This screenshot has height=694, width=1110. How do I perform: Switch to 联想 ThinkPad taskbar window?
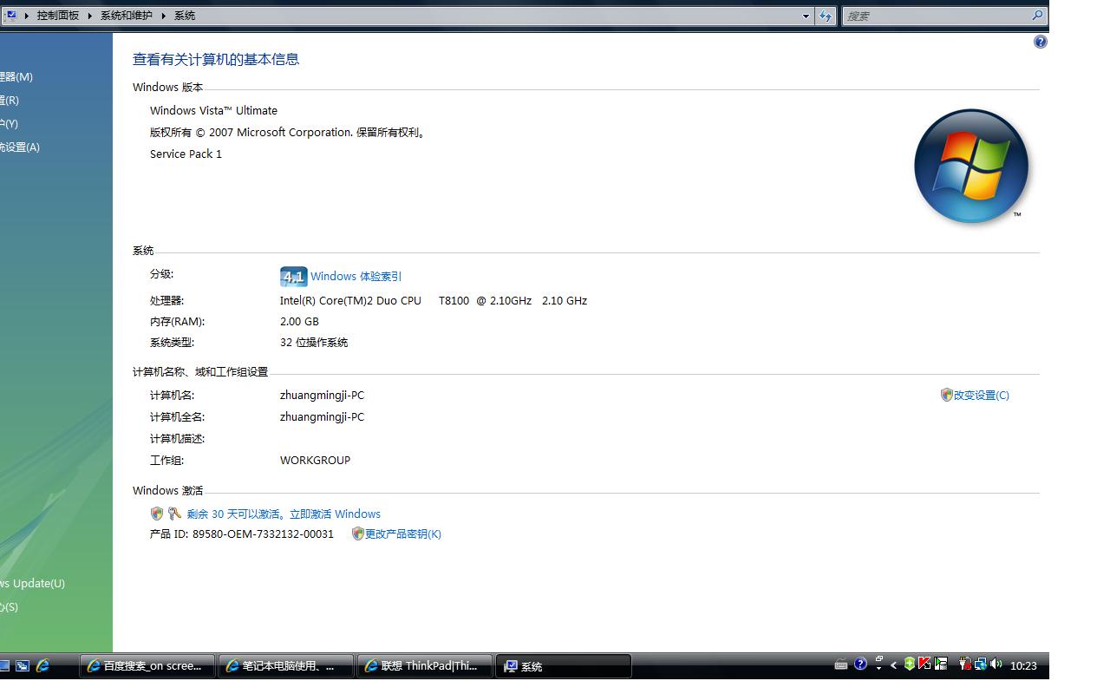click(425, 665)
